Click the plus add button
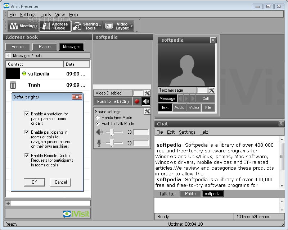This screenshot has width=288, height=230. [x=8, y=203]
